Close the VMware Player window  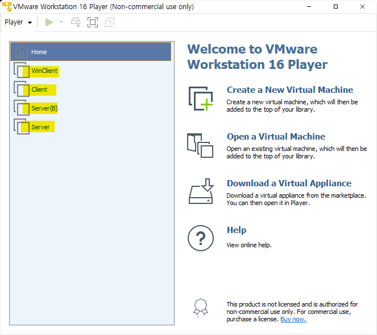coord(362,6)
